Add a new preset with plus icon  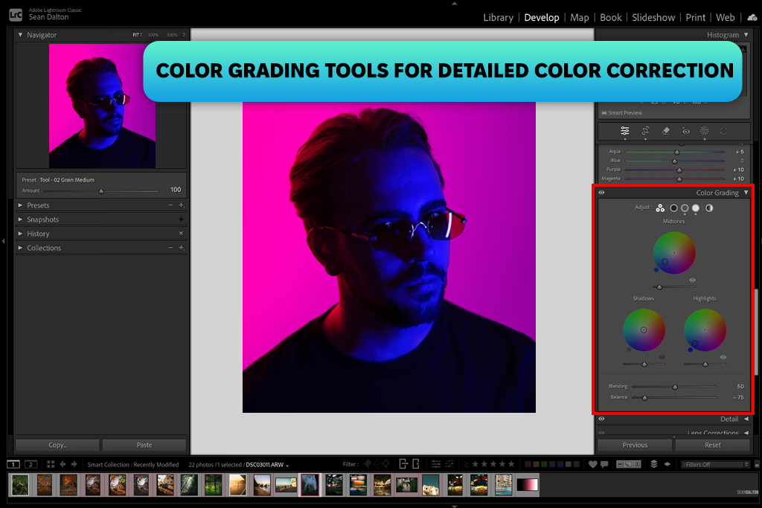point(182,205)
